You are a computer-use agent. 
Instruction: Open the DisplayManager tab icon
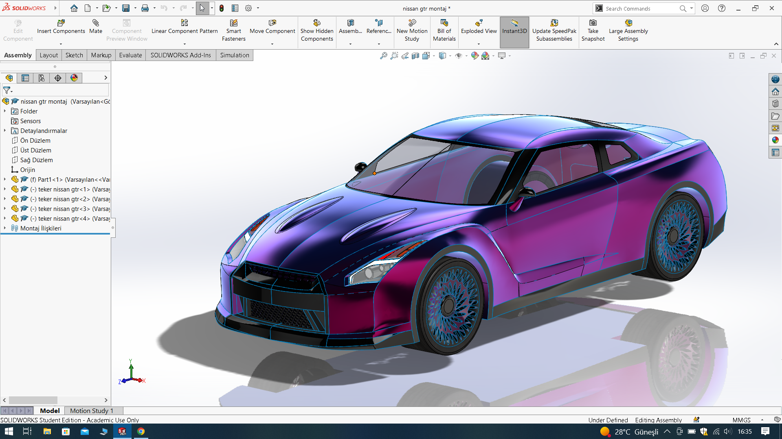[74, 78]
